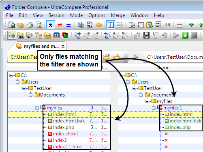Click the folder with up-arrow icon

click(47, 35)
